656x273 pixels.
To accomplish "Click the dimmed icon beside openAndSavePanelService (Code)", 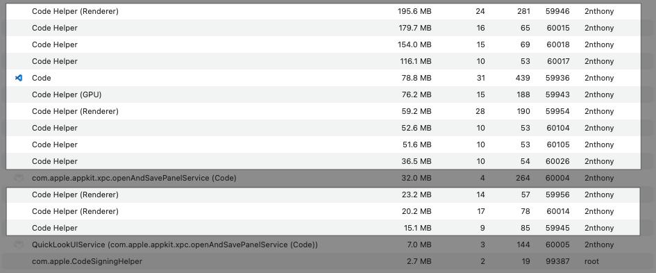I will click(x=19, y=178).
